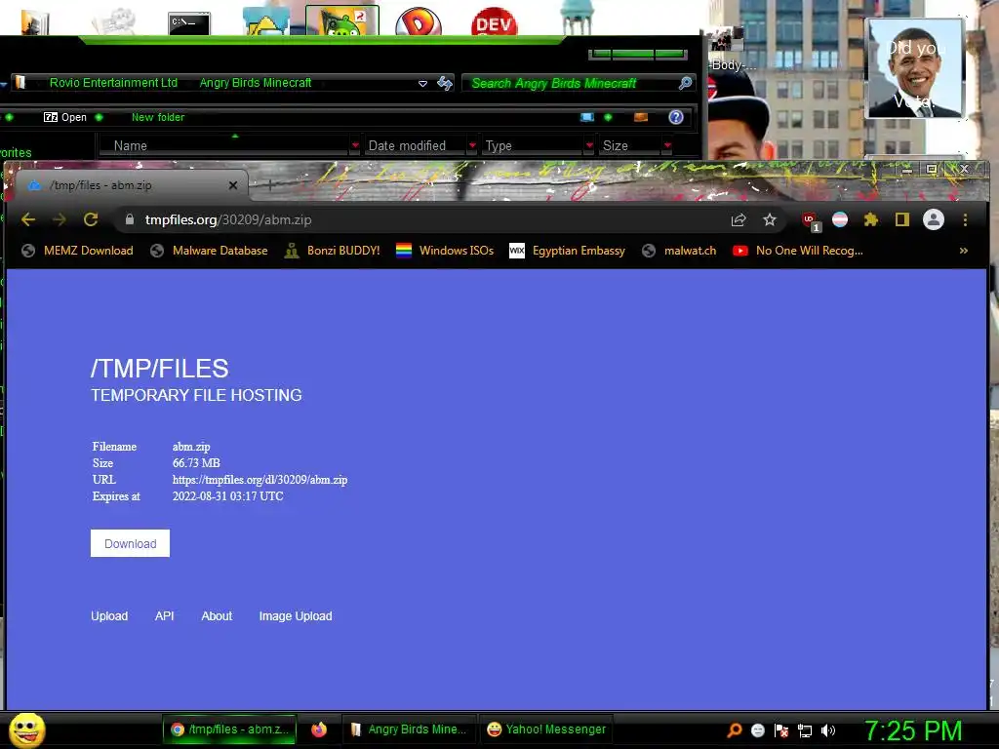Sort by Date modified column
Image resolution: width=999 pixels, height=749 pixels.
coord(414,146)
